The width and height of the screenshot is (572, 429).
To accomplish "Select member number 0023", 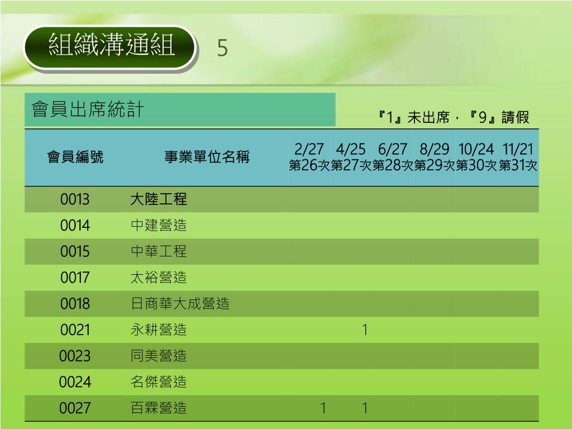I will (x=75, y=356).
